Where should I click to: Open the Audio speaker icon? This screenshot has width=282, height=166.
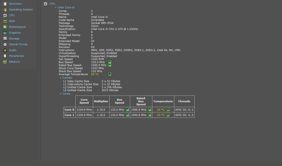click(5, 50)
